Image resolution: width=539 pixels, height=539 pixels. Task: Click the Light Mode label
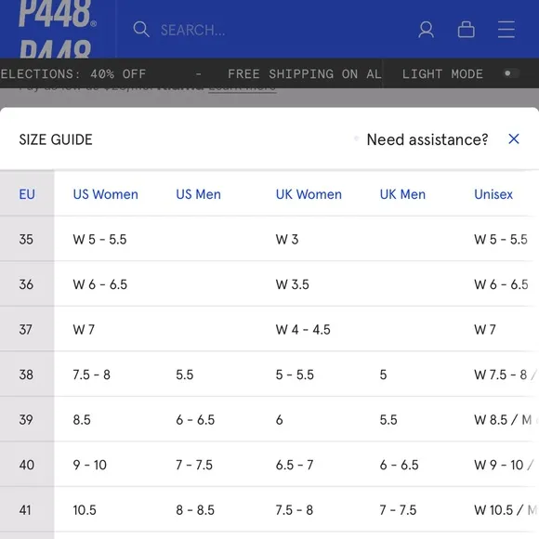[442, 74]
